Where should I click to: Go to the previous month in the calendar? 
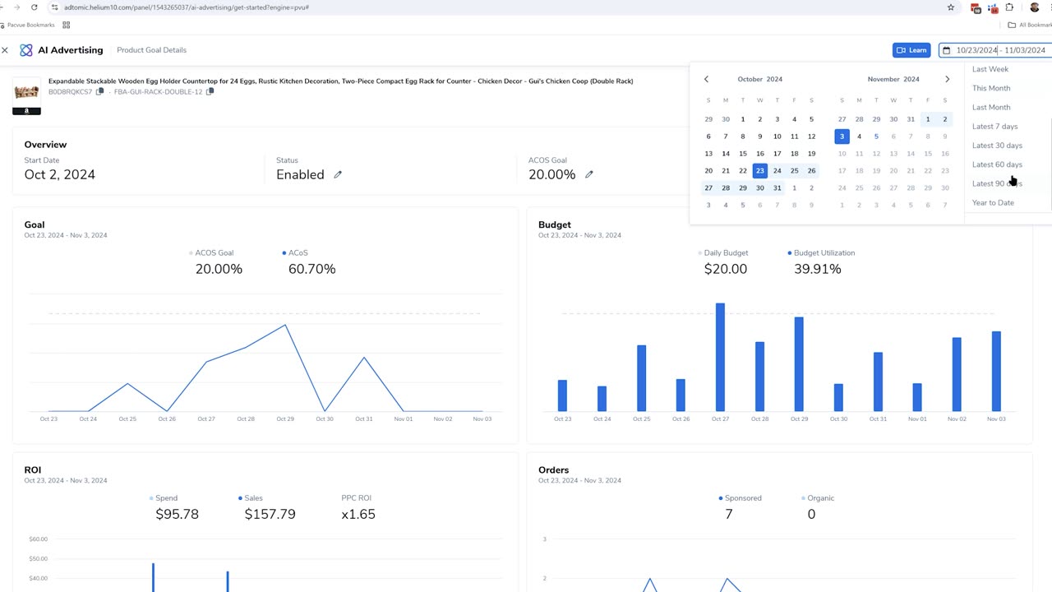pyautogui.click(x=706, y=79)
